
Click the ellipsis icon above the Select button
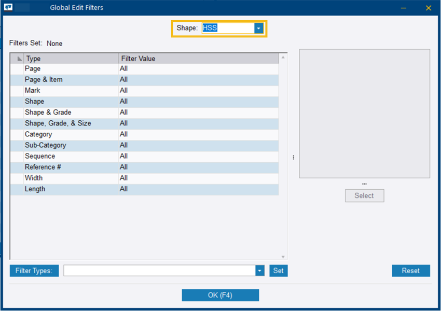pos(364,183)
